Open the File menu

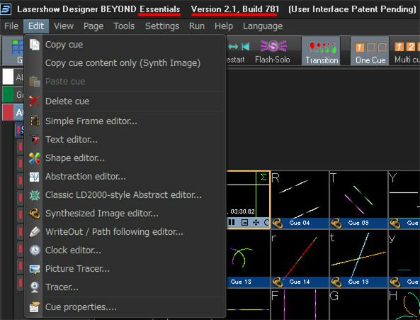[x=11, y=26]
